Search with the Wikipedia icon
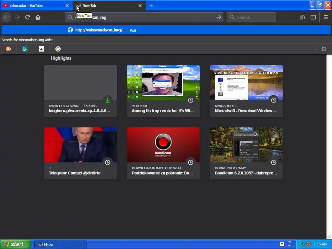The width and height of the screenshot is (332, 249). (x=41, y=49)
